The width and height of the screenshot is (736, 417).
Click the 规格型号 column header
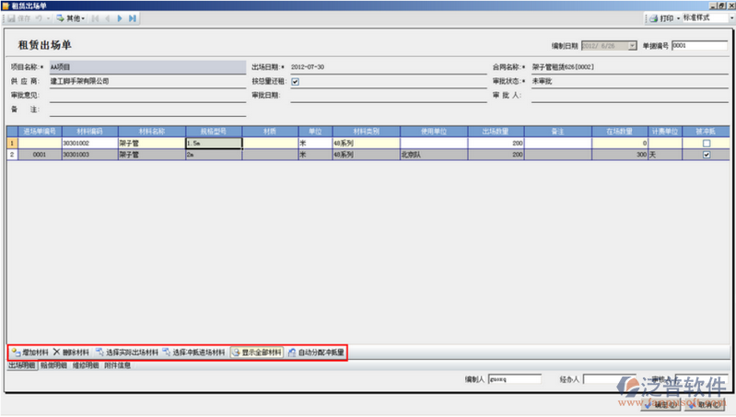214,132
